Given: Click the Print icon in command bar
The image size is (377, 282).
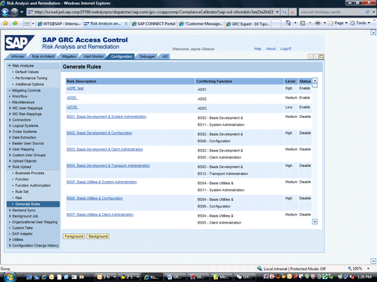Looking at the screenshot, I should point(317,23).
